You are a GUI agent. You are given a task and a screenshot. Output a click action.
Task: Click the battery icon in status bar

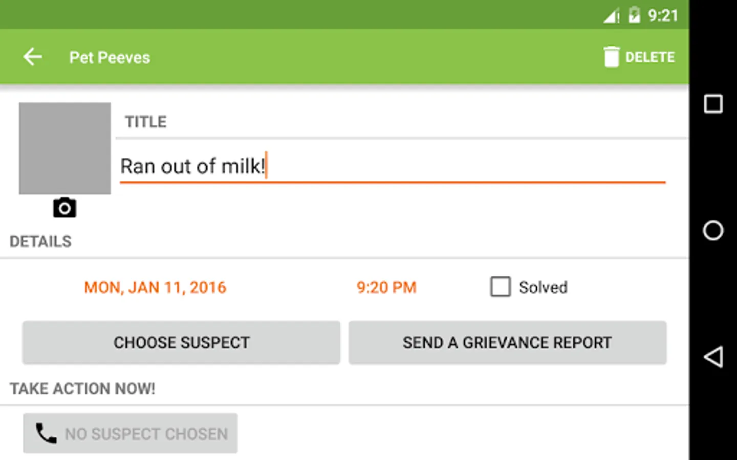(634, 15)
